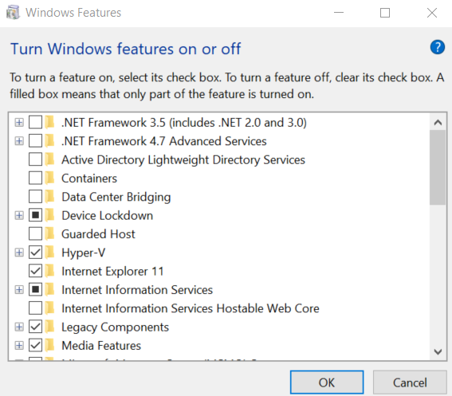Uncheck the Media Features checkbox
Image resolution: width=452 pixels, height=396 pixels.
click(35, 346)
